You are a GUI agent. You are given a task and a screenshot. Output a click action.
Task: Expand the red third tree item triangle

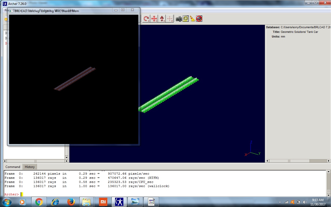[x=6, y=43]
